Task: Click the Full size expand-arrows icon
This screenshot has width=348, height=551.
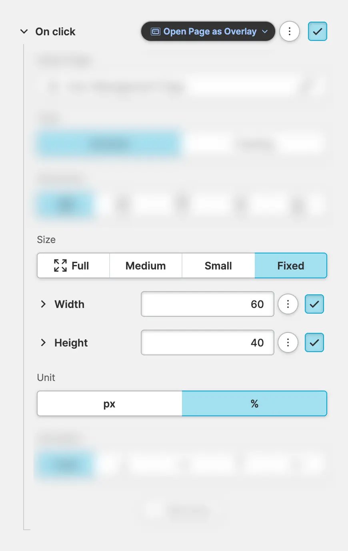Action: click(x=60, y=265)
